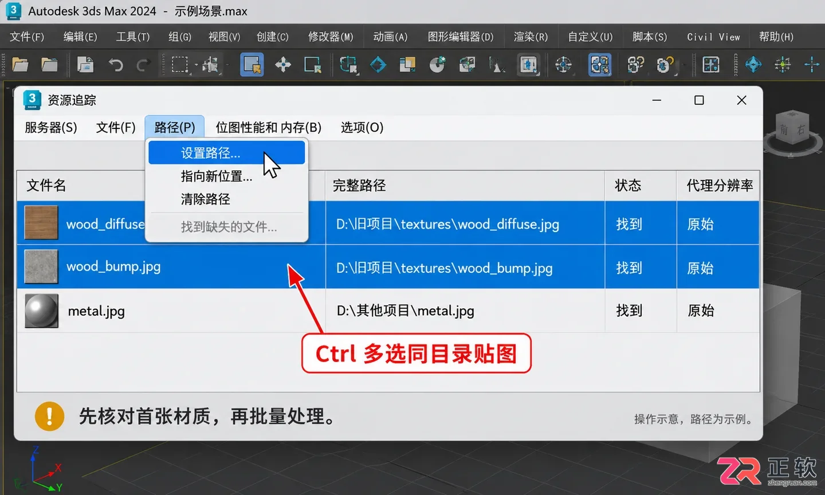
Task: Open the 渲染(R) menu
Action: click(x=531, y=37)
